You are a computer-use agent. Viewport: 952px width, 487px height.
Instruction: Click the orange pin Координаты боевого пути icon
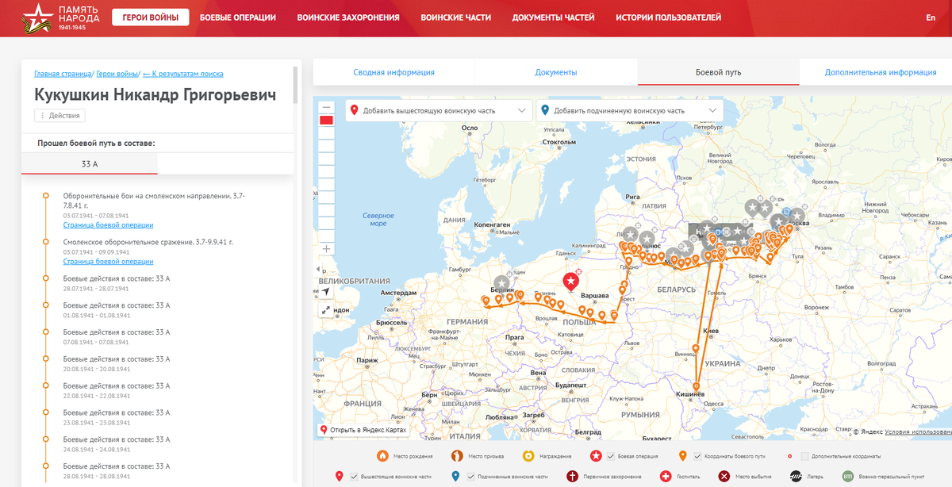[683, 456]
